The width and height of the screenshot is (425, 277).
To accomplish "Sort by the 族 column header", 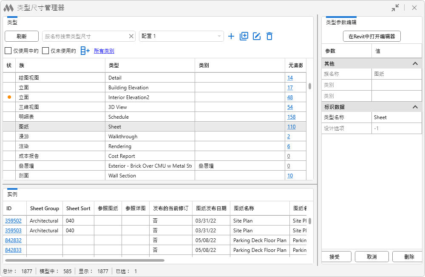I will coord(60,66).
